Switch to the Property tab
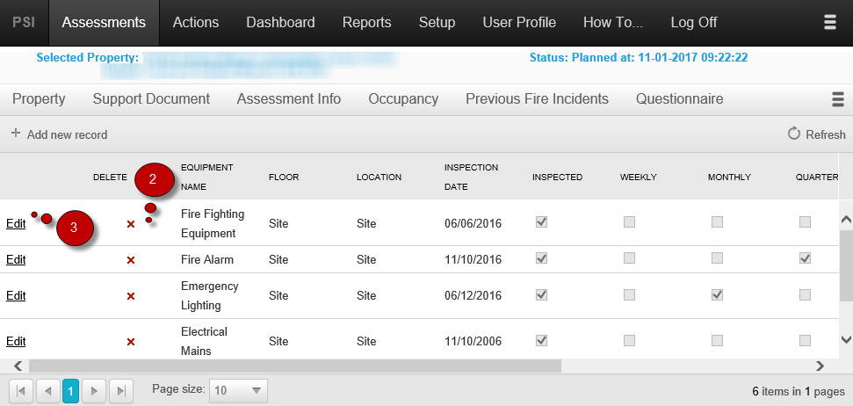853x406 pixels. click(x=39, y=99)
